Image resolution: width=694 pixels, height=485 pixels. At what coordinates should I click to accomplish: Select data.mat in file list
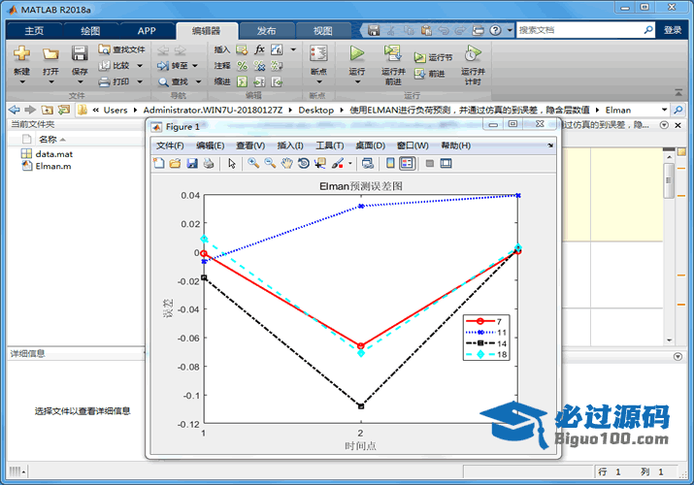click(47, 154)
